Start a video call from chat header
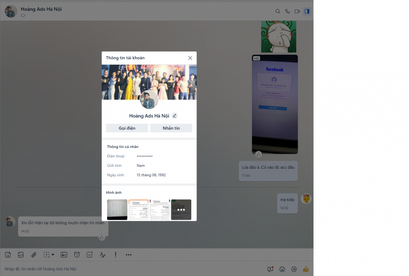This screenshot has width=409, height=276. point(297,11)
